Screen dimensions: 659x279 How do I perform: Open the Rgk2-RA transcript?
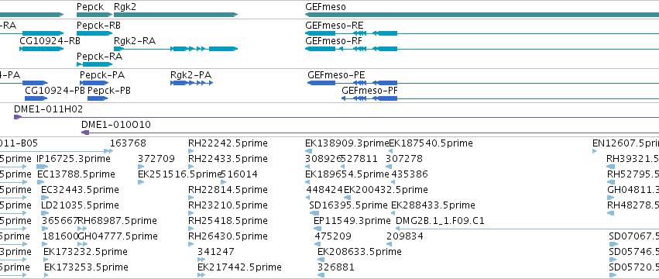click(135, 41)
